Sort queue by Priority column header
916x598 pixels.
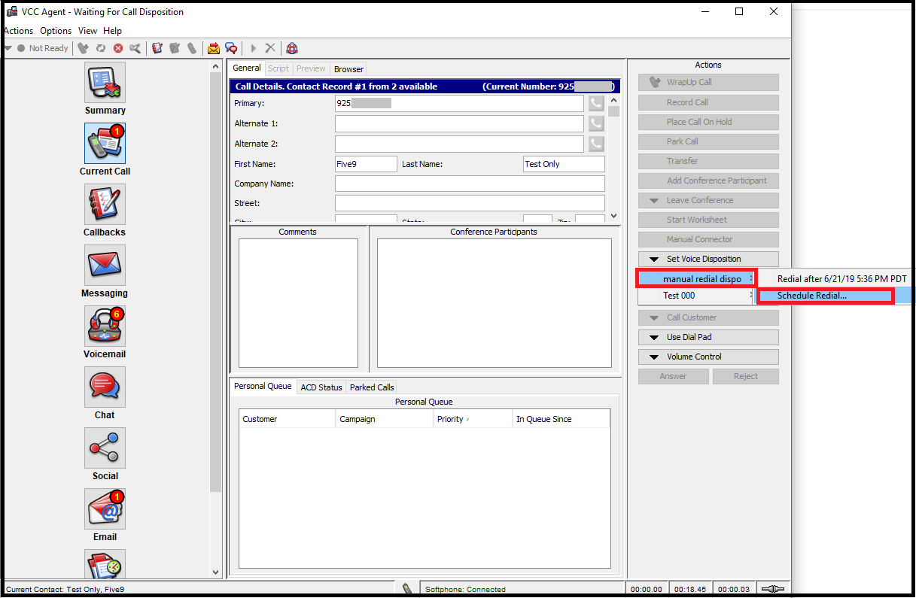(473, 419)
